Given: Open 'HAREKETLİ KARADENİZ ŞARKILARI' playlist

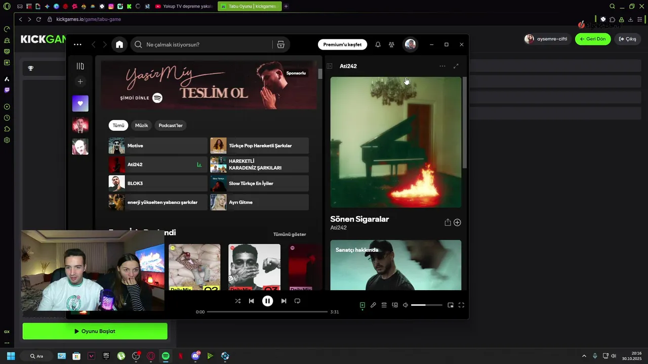Looking at the screenshot, I should tap(259, 164).
